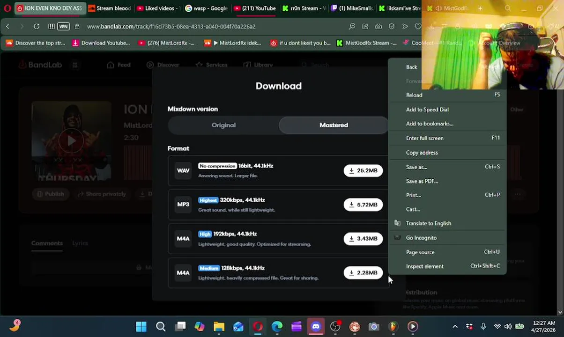
Task: Choose Inspect element menu entry
Action: pyautogui.click(x=447, y=266)
